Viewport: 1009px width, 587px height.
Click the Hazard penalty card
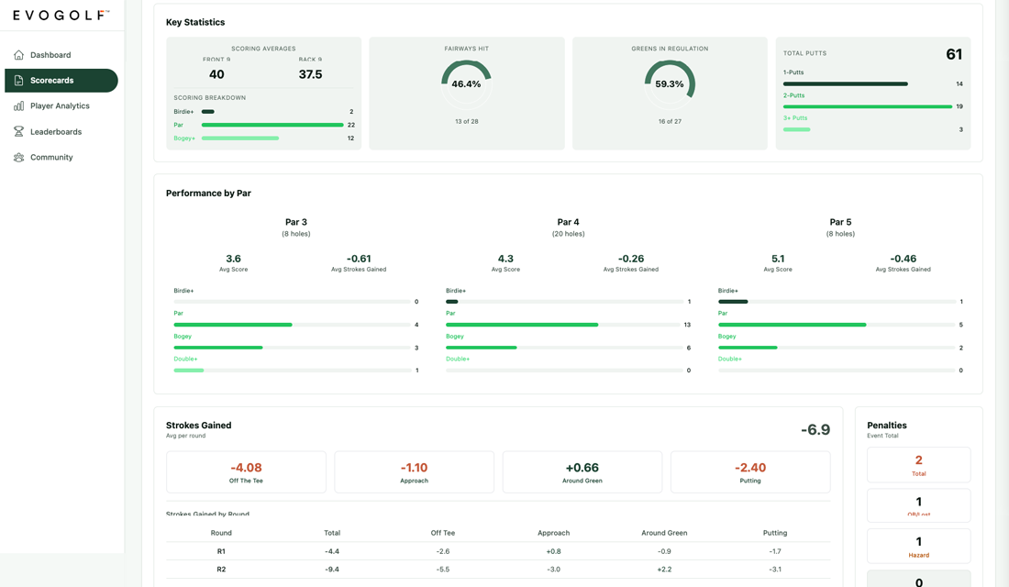(x=918, y=546)
